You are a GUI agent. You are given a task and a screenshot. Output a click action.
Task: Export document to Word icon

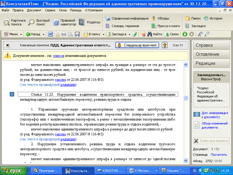(x=50, y=34)
